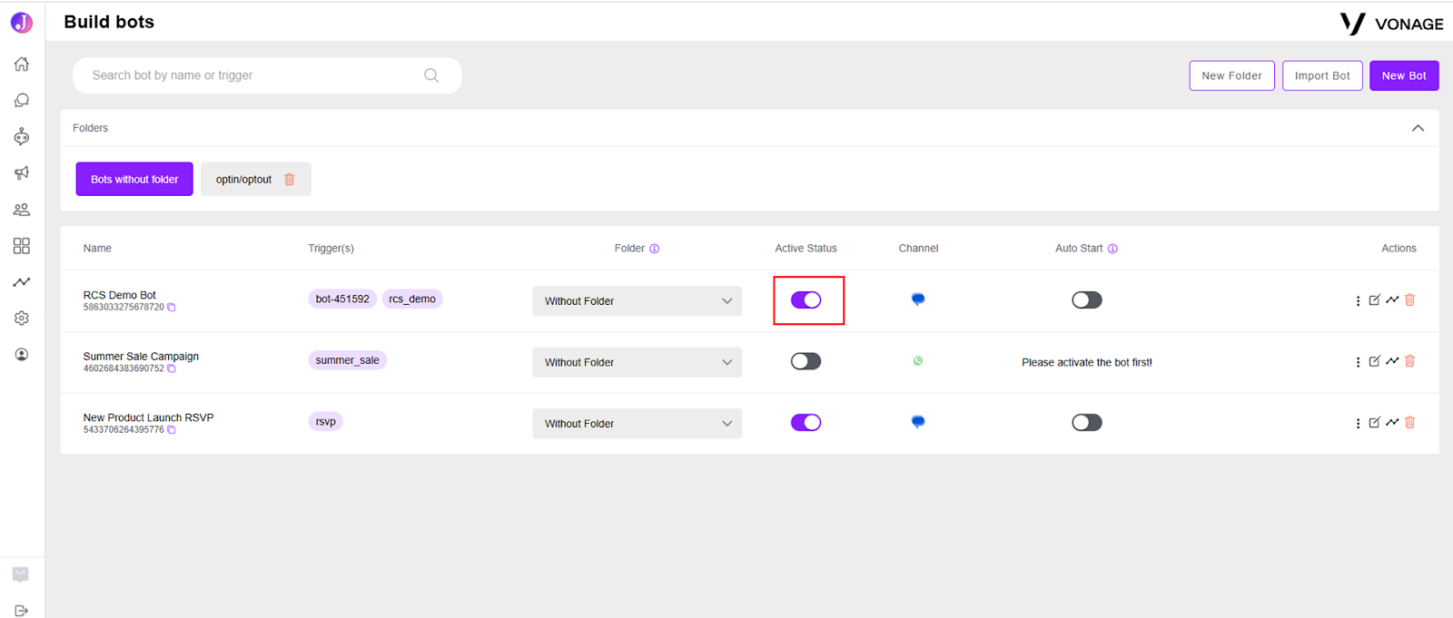Deactivate the RCS Demo Bot active status

[806, 299]
